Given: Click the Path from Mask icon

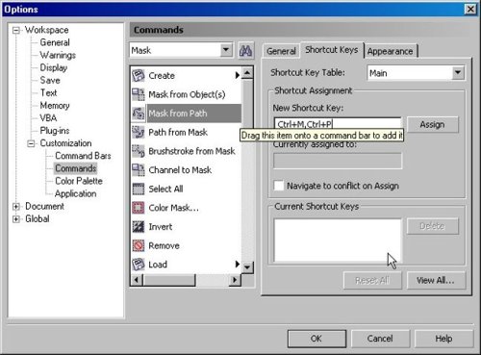Looking at the screenshot, I should pos(139,132).
